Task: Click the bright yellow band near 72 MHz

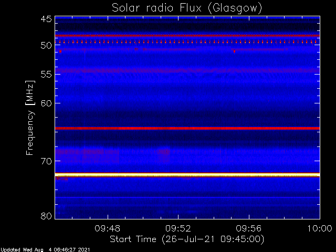Action: 187,175
